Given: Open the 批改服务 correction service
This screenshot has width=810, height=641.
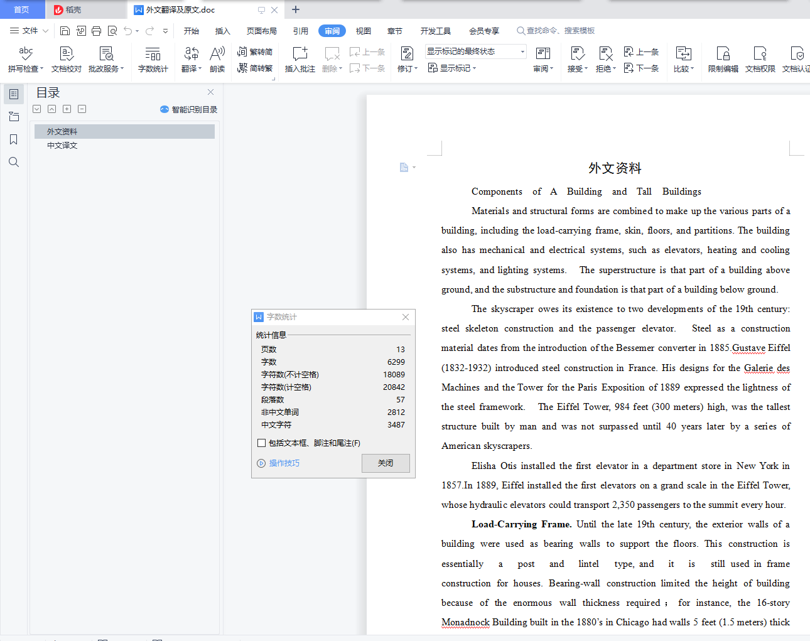Looking at the screenshot, I should [x=106, y=60].
